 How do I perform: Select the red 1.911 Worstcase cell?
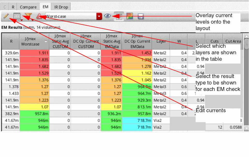[34, 53]
